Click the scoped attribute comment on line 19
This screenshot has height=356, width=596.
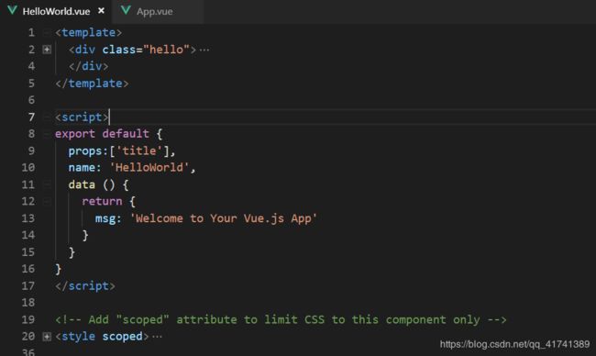281,319
